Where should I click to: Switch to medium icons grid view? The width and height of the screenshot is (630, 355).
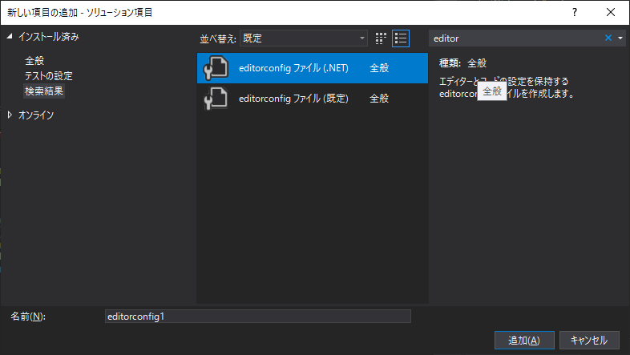point(381,38)
